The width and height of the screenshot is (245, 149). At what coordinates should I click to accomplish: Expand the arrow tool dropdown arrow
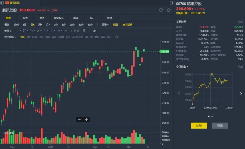click(x=48, y=31)
